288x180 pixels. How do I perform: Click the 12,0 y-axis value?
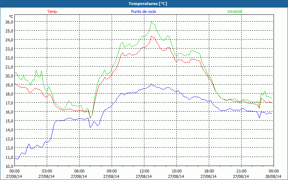9,148
